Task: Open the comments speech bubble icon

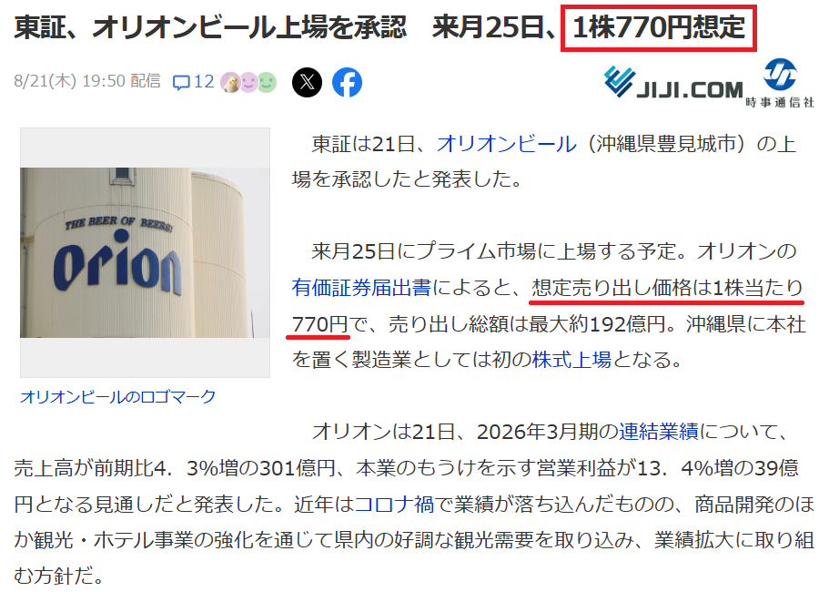Action: [x=181, y=83]
